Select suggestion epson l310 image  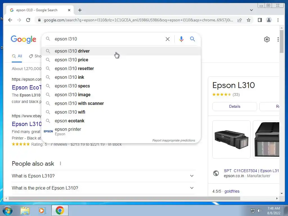(x=121, y=95)
